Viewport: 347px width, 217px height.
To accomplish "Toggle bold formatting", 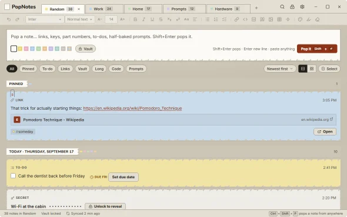I will click(x=135, y=19).
